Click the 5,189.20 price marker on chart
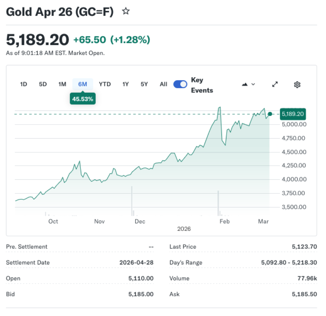This screenshot has height=316, width=326. tap(293, 114)
